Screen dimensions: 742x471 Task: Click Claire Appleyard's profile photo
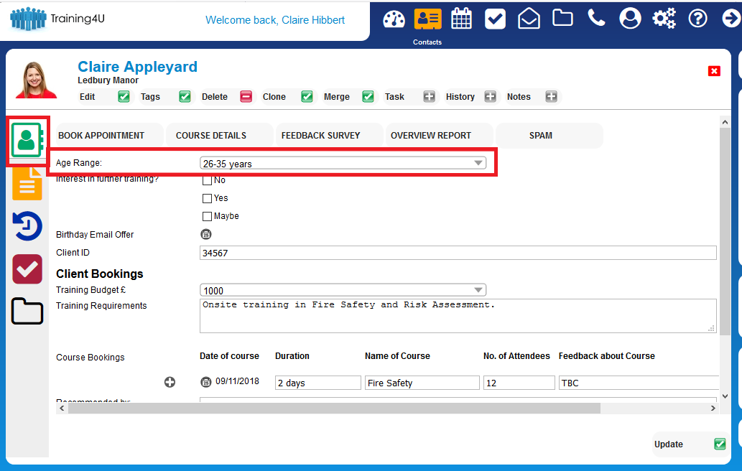tap(35, 80)
